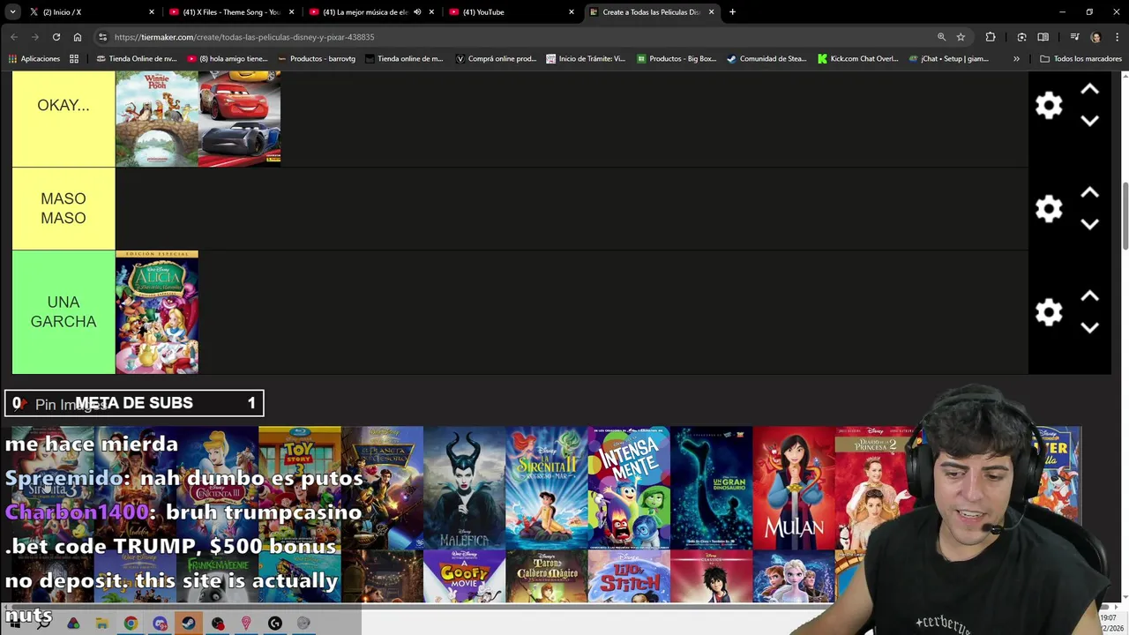Pick the Maleficent poster
This screenshot has width=1129, height=635.
pos(465,488)
